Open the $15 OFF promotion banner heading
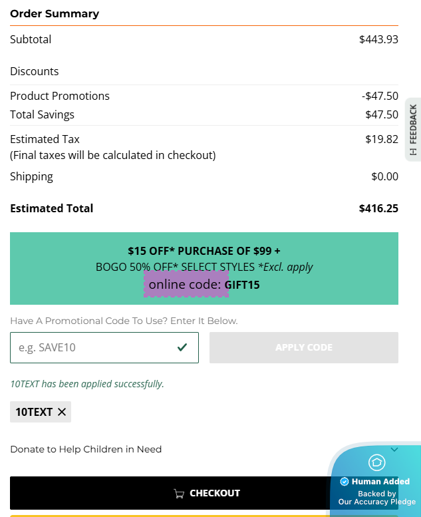Image resolution: width=421 pixels, height=517 pixels. click(x=204, y=251)
